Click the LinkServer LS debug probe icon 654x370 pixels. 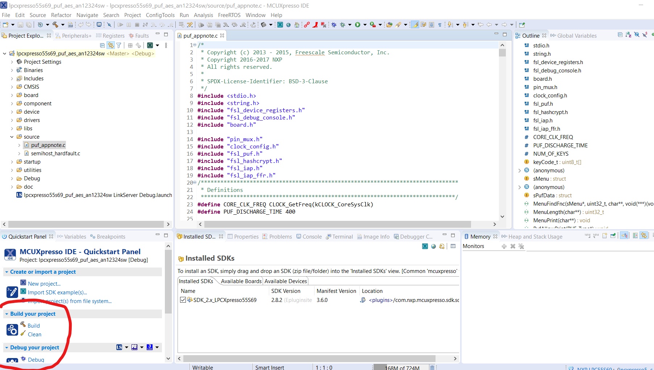[x=119, y=347]
